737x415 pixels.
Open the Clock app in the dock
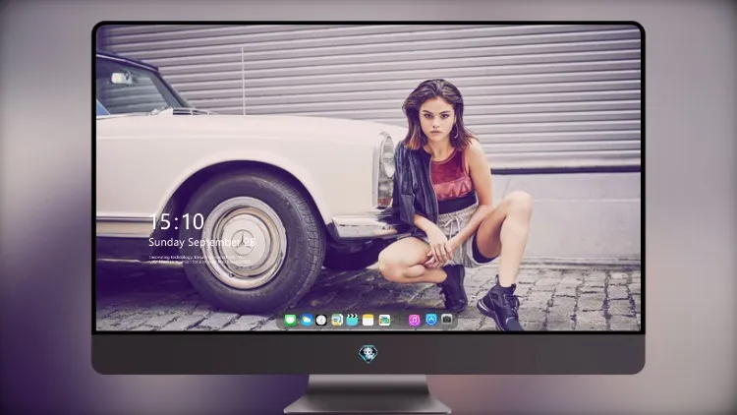pyautogui.click(x=321, y=320)
